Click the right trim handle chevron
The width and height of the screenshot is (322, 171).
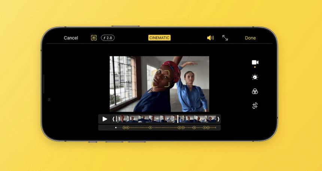[x=218, y=119]
